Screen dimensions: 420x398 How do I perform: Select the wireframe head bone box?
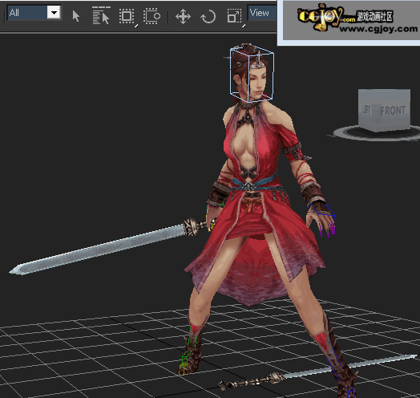[252, 75]
